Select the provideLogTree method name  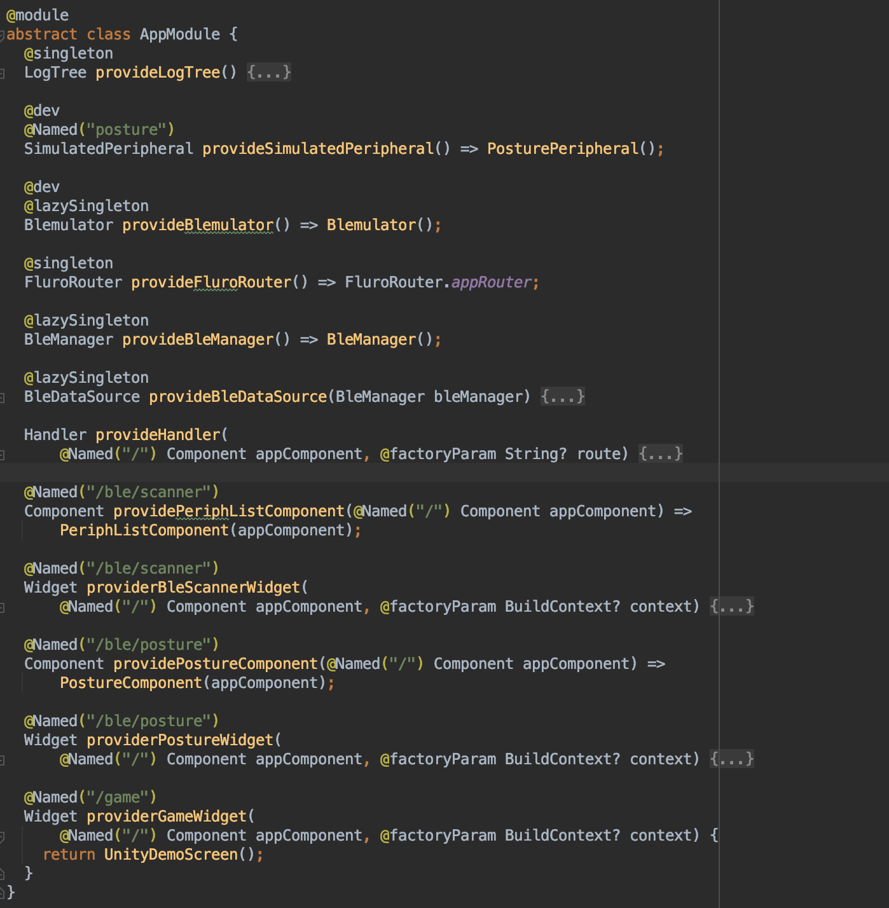[158, 72]
